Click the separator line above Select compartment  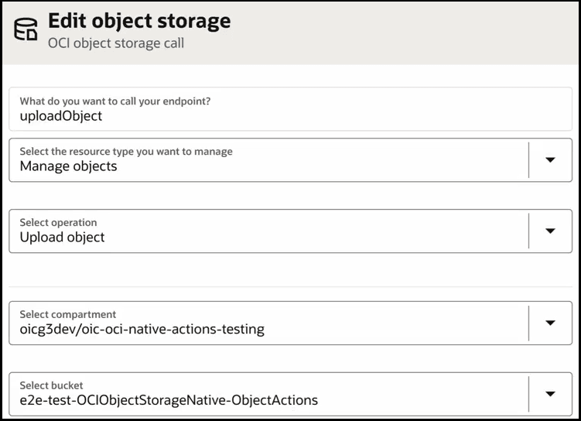(290, 287)
